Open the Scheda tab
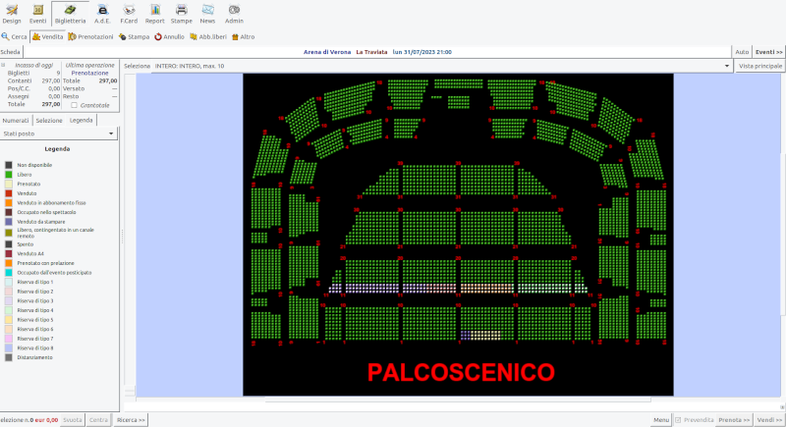Viewport: 786px width, 427px height. tap(11, 52)
